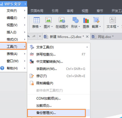Open the WPS 文字 application menu button

[x=13, y=4]
